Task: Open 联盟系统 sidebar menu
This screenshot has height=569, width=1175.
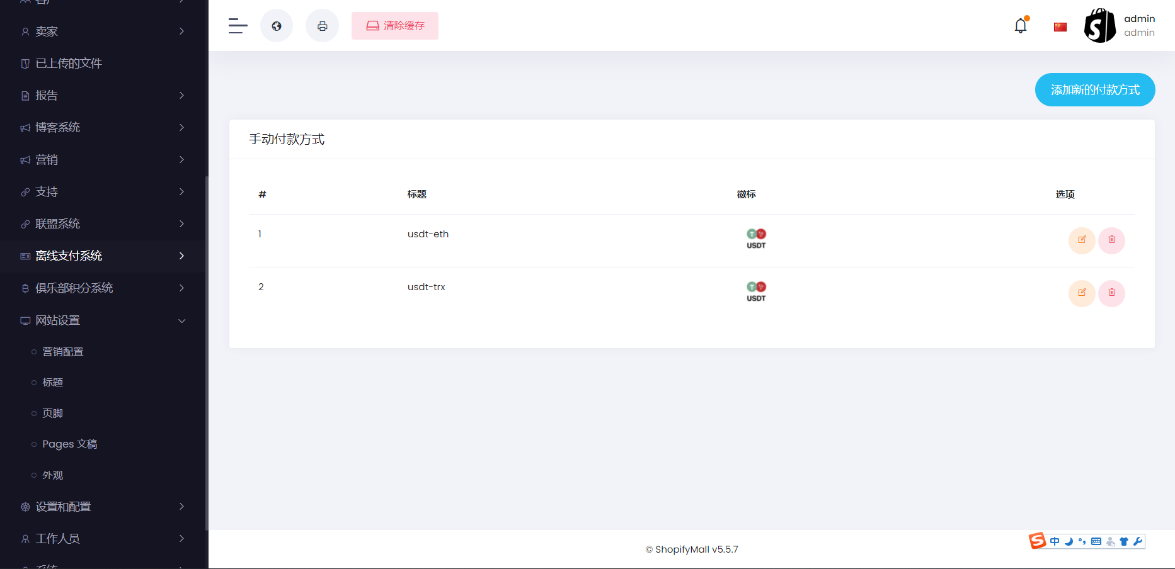Action: point(103,224)
